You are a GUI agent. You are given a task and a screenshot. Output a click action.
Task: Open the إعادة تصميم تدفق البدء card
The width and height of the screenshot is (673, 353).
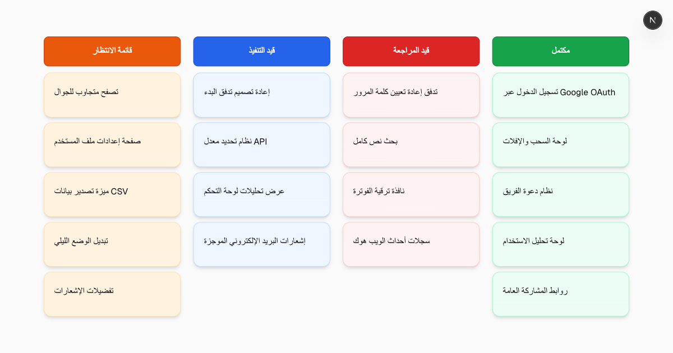262,95
